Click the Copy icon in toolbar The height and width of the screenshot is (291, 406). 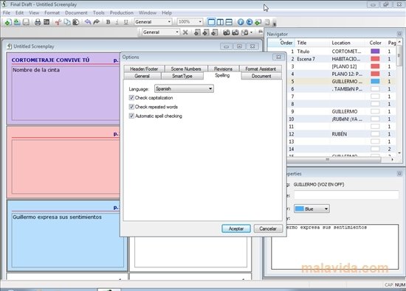tap(66, 22)
